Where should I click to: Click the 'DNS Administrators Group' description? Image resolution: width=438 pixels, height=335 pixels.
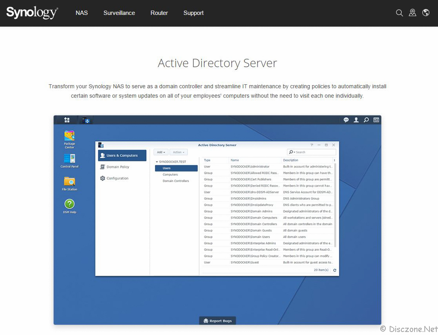pos(301,199)
